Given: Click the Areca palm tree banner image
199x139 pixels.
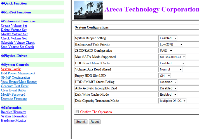Looking at the screenshot, I should [x=88, y=10].
